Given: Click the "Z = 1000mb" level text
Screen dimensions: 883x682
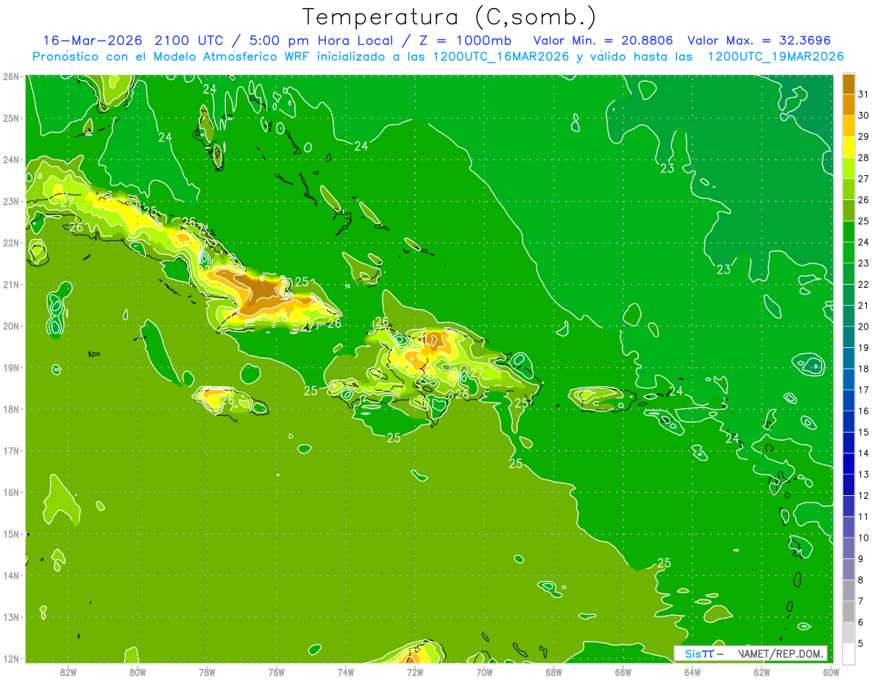Looking at the screenshot, I should pyautogui.click(x=464, y=40).
